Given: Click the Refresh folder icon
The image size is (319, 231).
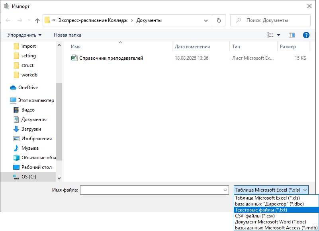Looking at the screenshot, I should 219,20.
